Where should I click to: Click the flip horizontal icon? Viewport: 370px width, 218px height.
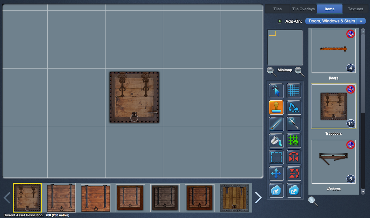tap(294, 157)
